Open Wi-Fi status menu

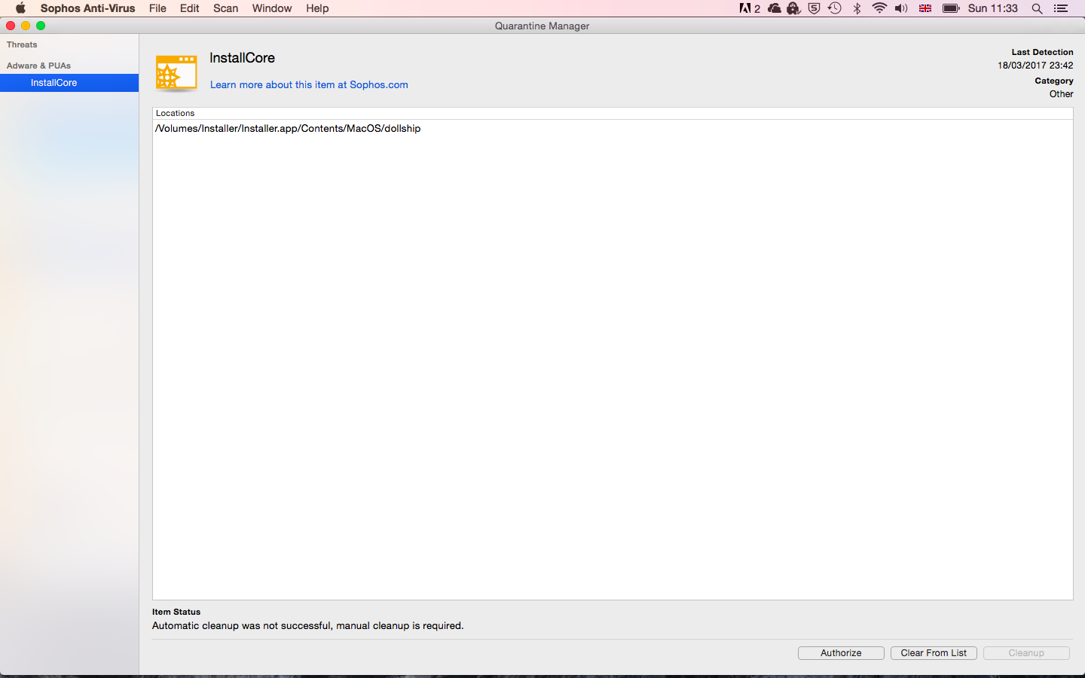click(x=879, y=8)
